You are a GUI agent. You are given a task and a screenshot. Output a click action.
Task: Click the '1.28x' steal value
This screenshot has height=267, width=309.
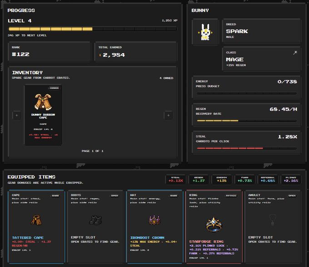coord(287,137)
